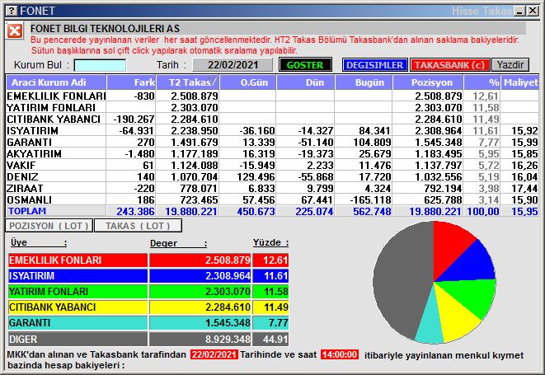Click the yellow pie chart slice
Image resolution: width=545 pixels, height=375 pixels.
coord(455,315)
